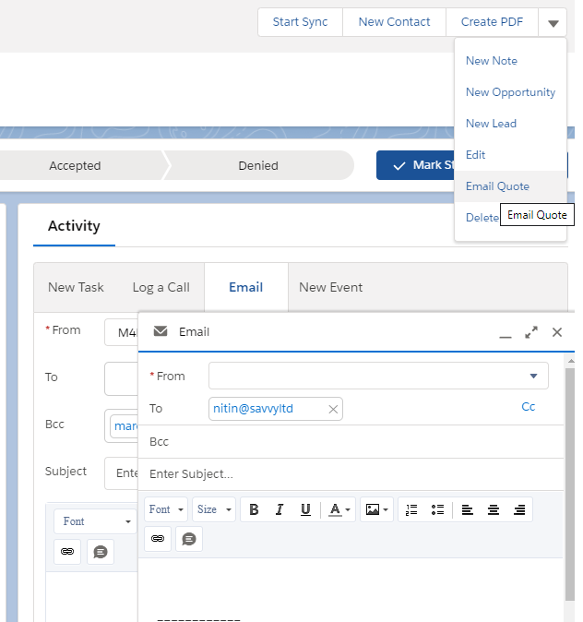This screenshot has width=583, height=622.
Task: Open the Font dropdown in email popup
Action: 167,509
